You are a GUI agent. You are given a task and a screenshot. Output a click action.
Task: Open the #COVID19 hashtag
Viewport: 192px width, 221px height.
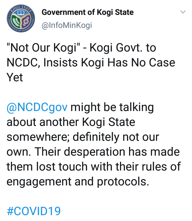point(34,211)
